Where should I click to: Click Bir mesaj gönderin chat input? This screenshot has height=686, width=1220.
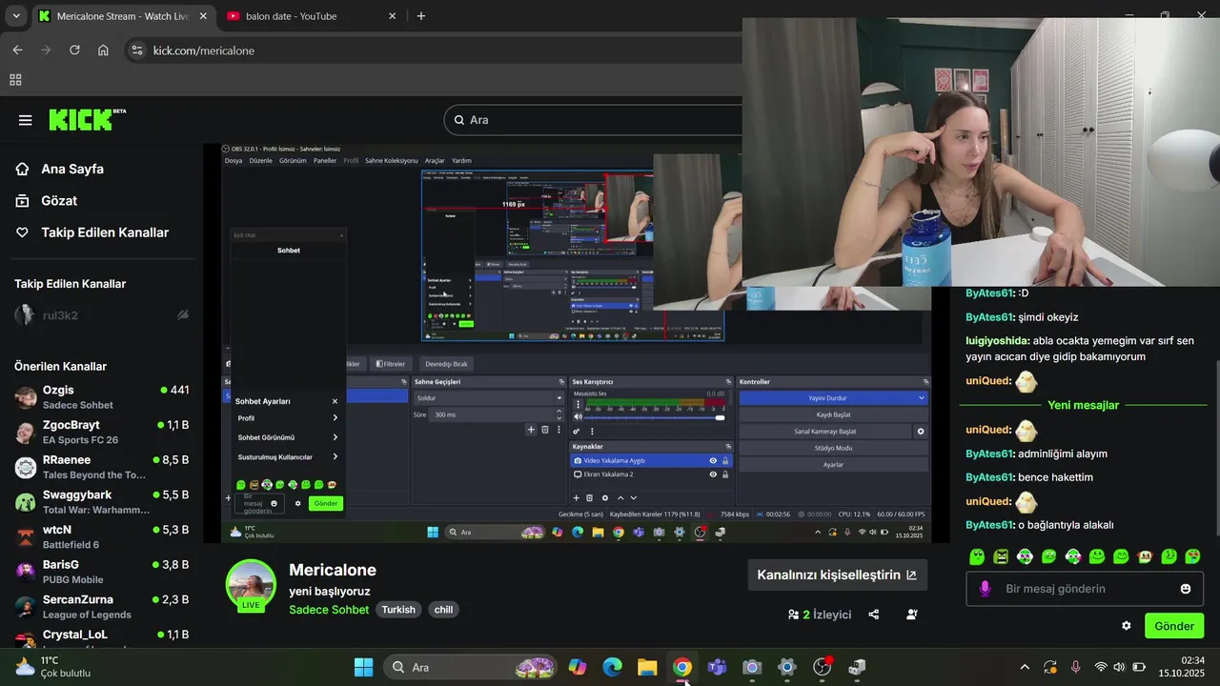pos(1086,589)
